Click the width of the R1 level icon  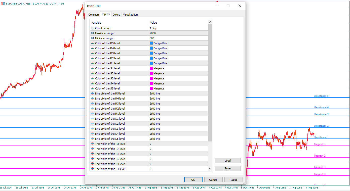click(x=92, y=164)
